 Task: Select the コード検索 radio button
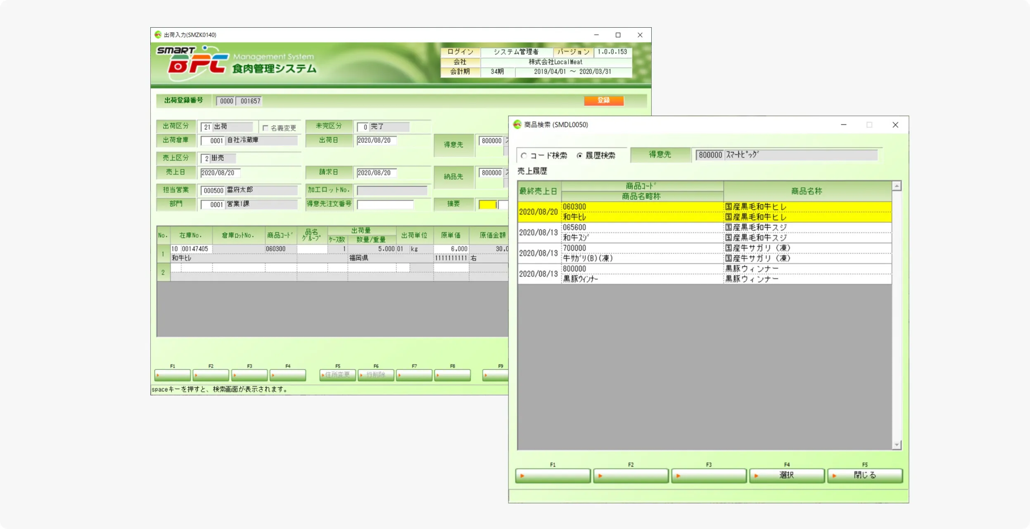[524, 156]
